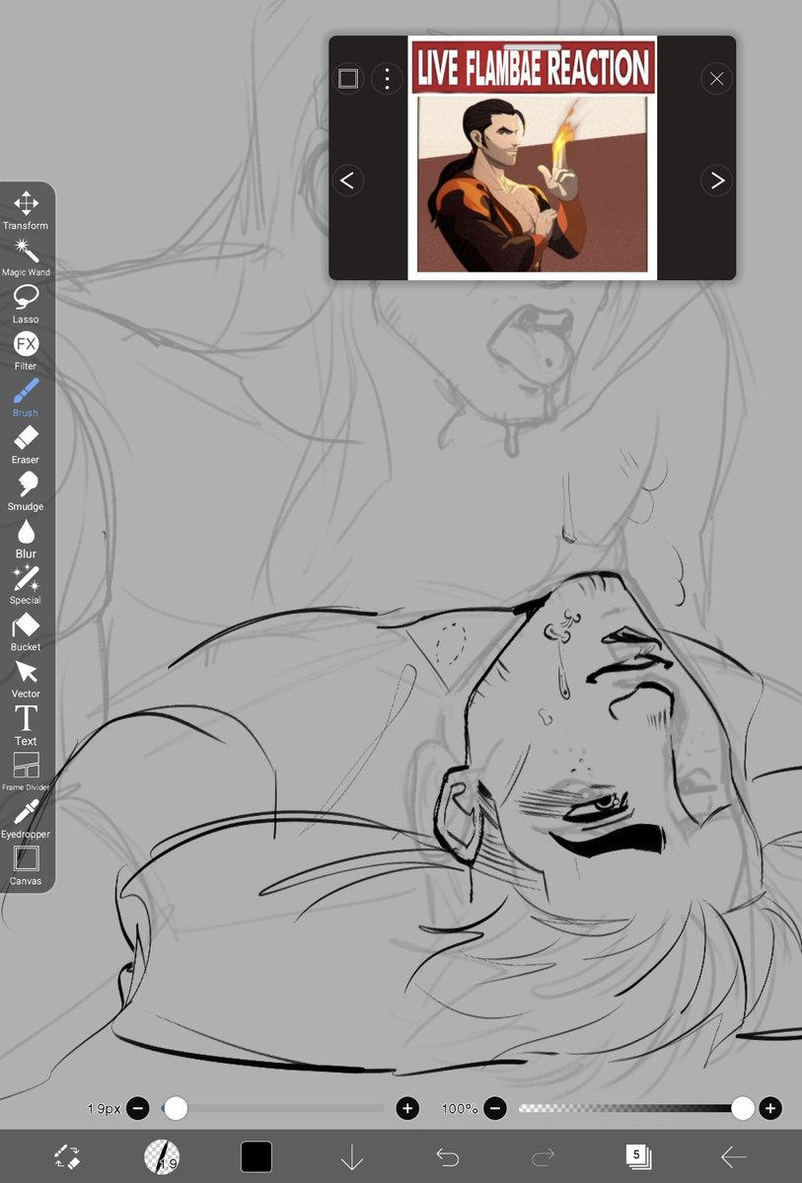This screenshot has height=1183, width=802.
Task: Tap the back arrow in the bottom bar
Action: point(733,1156)
